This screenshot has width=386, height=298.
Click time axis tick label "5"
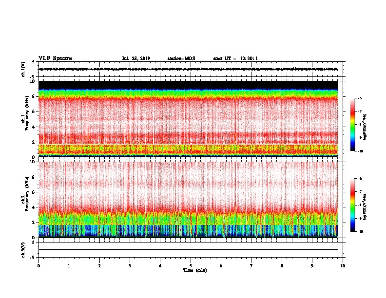(191, 266)
